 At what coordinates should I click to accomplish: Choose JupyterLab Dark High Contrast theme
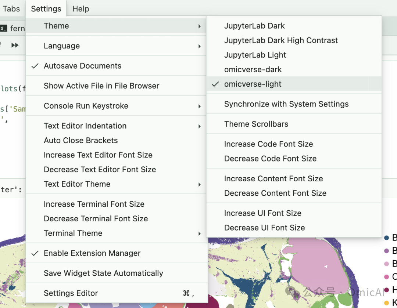pyautogui.click(x=294, y=40)
